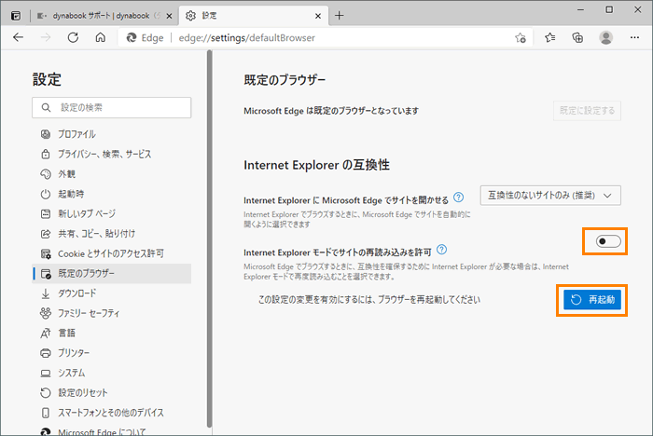Click the settings sidebar scrollbar

point(210,239)
